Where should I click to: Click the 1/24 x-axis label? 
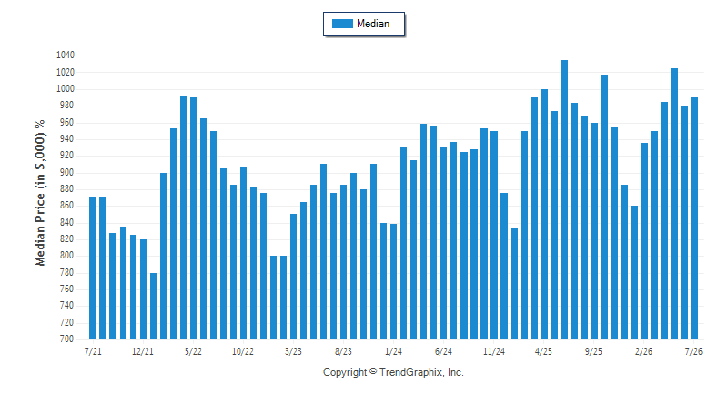click(393, 351)
